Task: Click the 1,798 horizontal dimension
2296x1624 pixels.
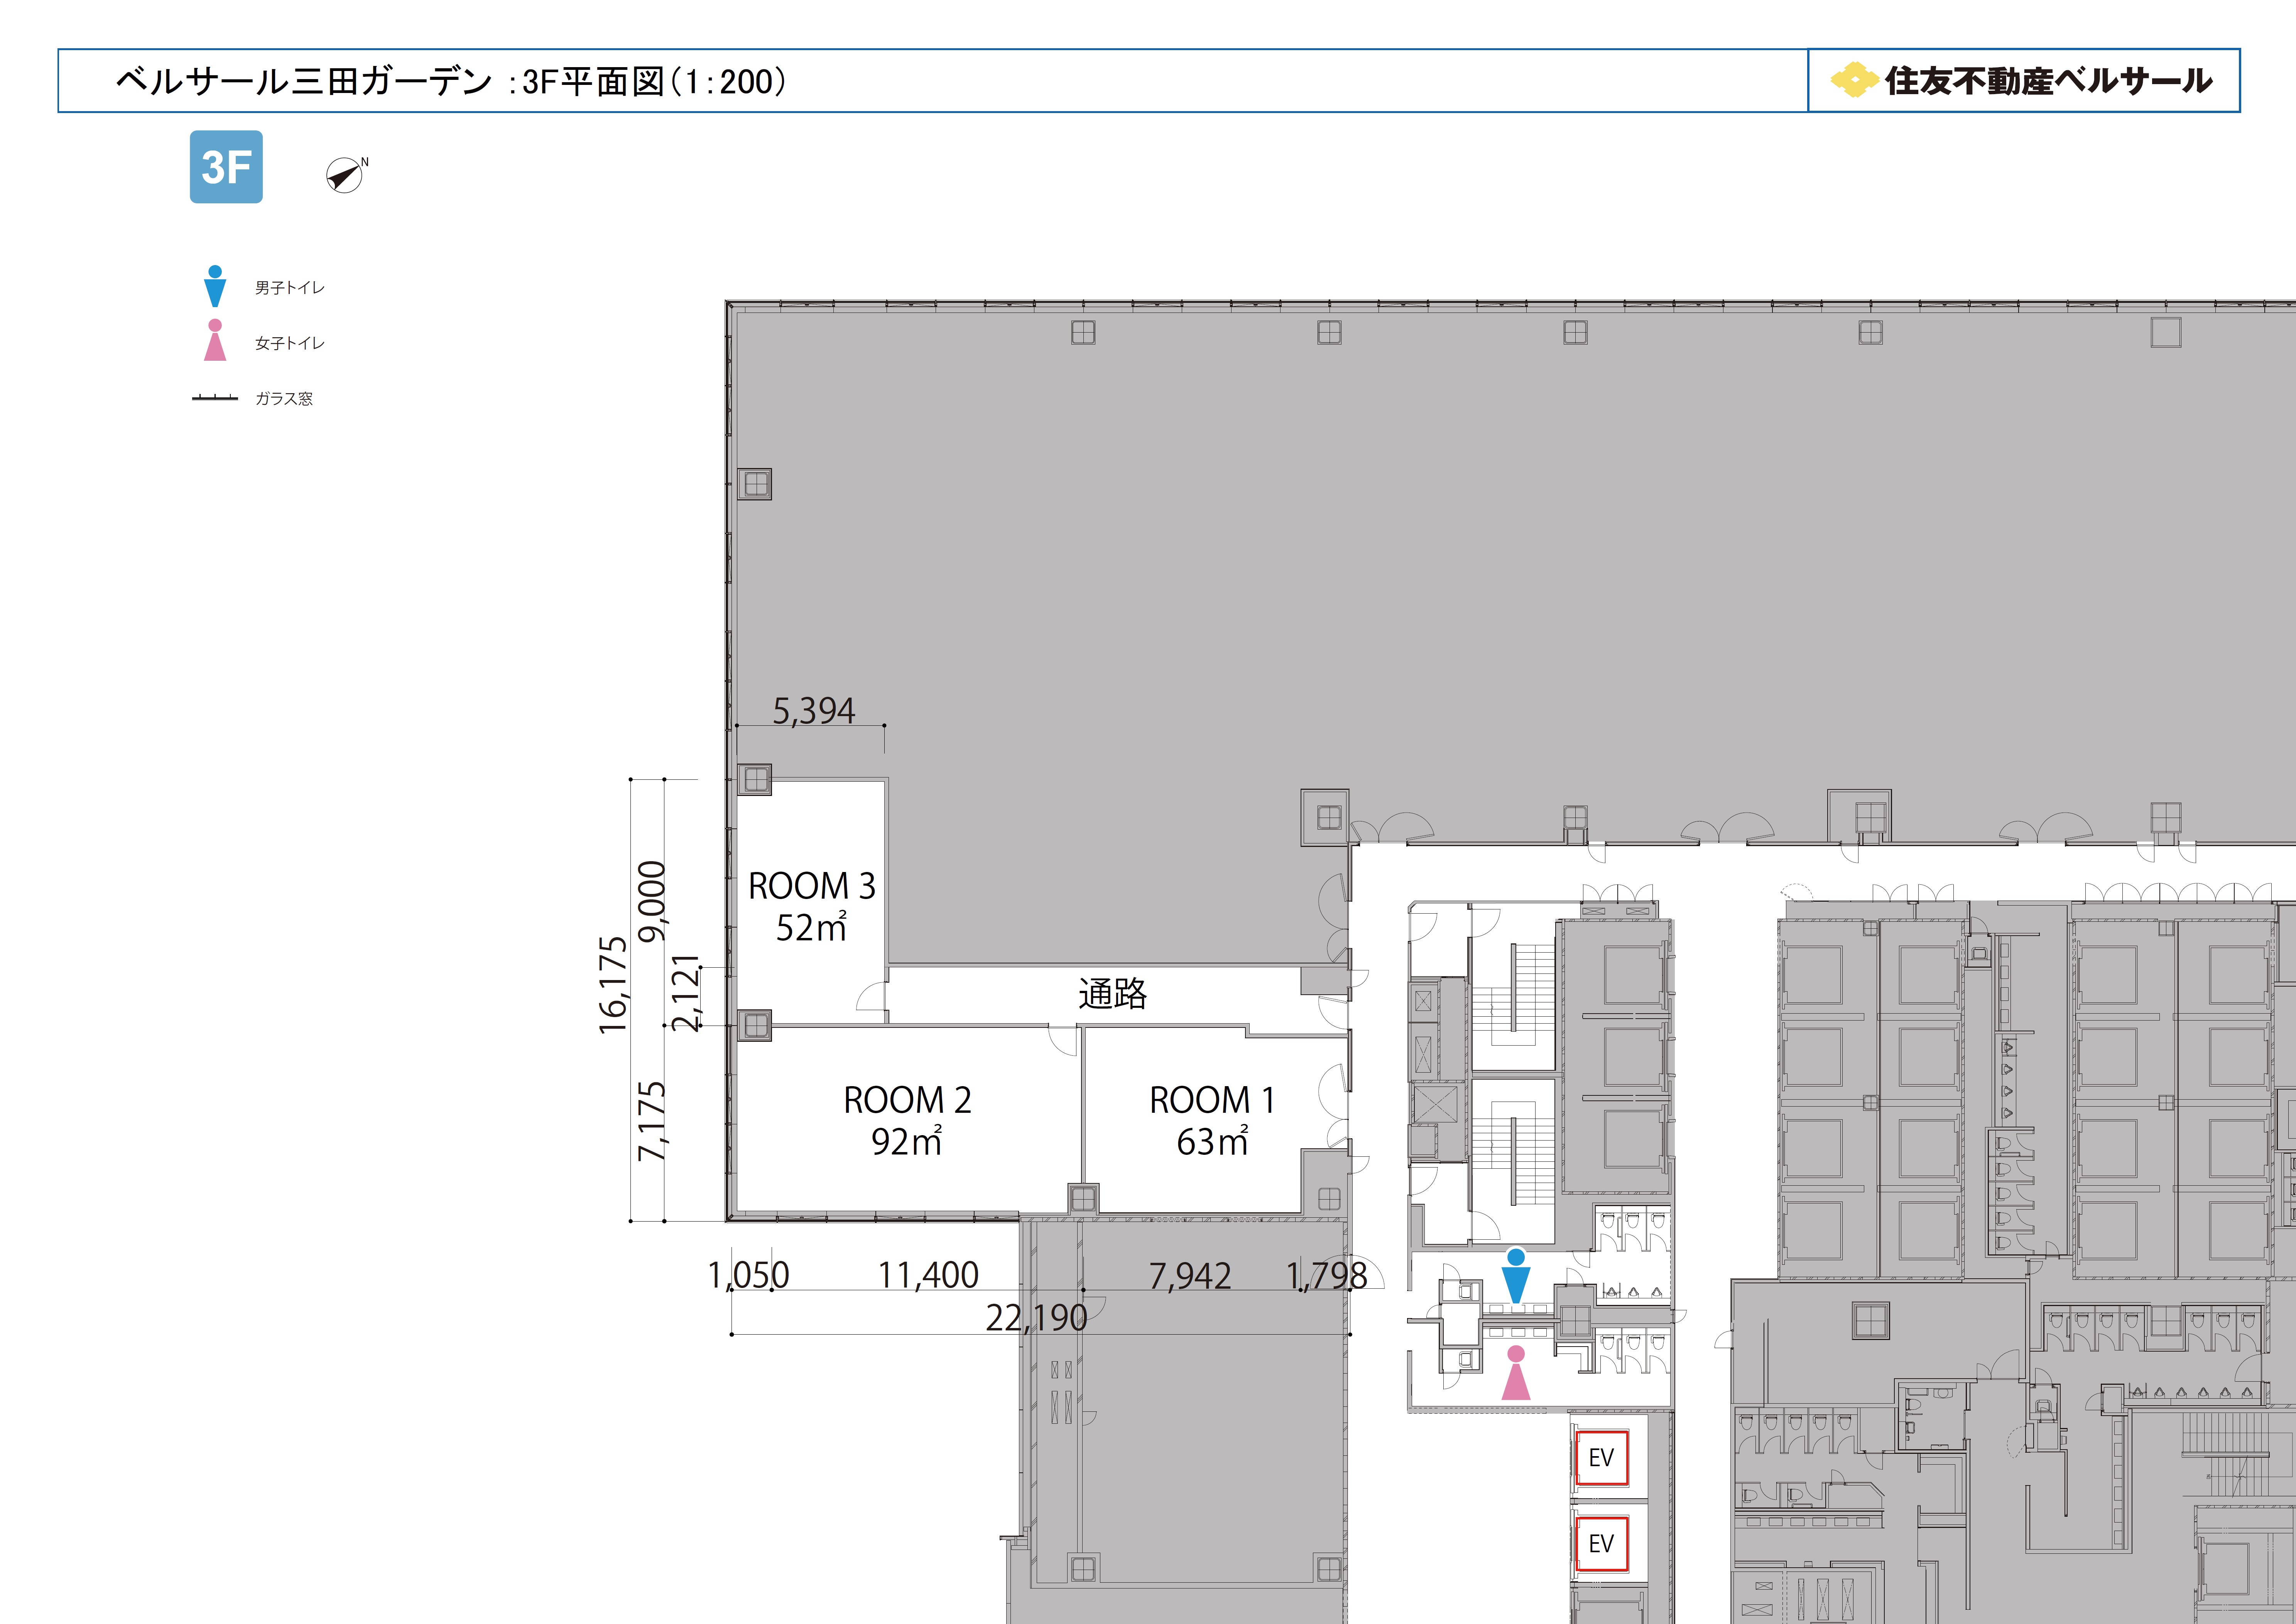Action: tap(1326, 1276)
